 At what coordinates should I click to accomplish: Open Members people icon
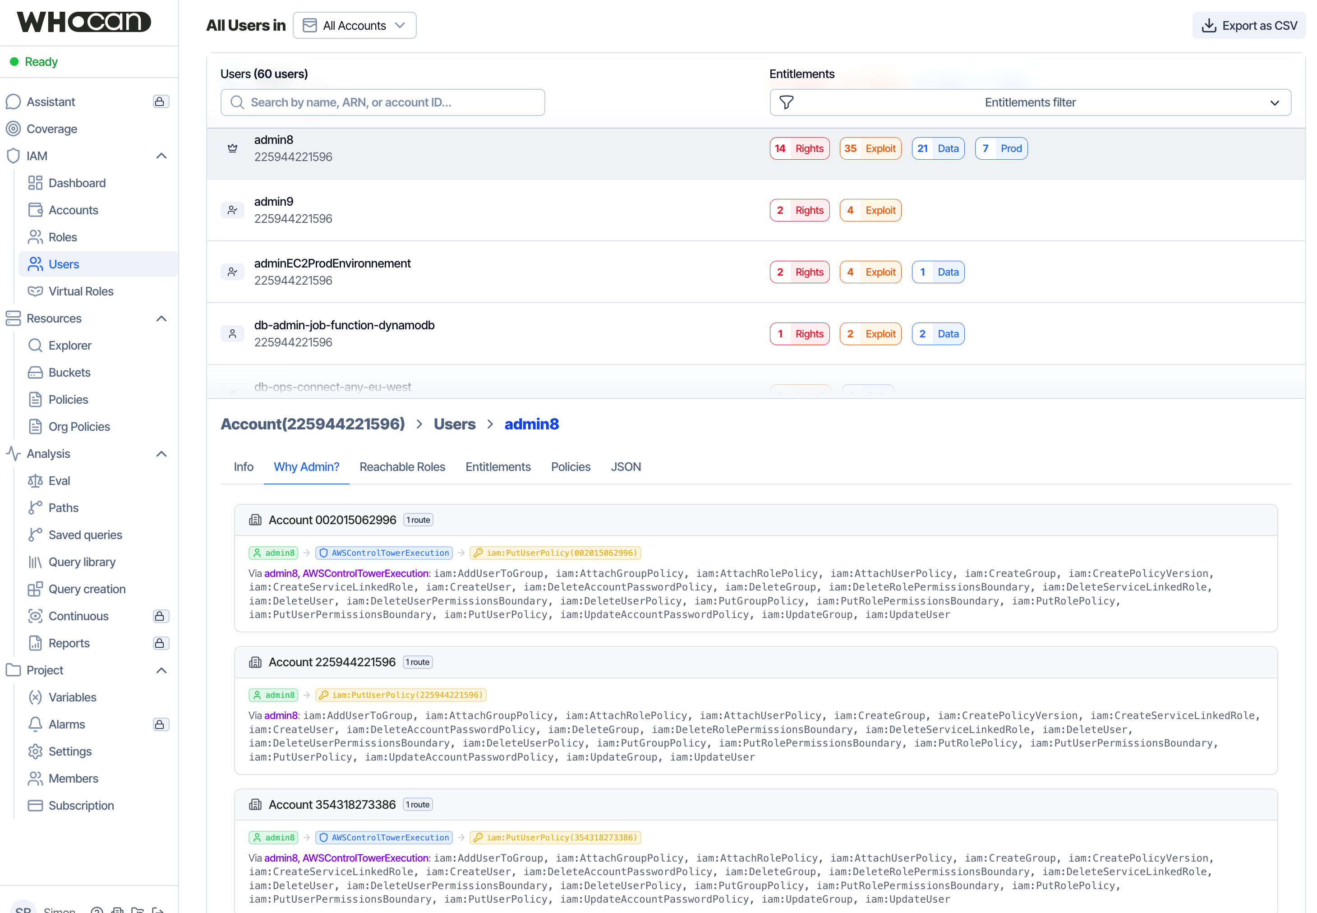tap(36, 779)
